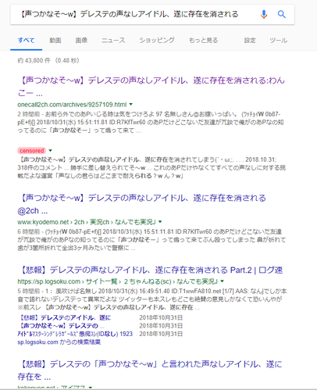Image resolution: width=317 pixels, height=390 pixels.
Task: Click the blue magnifier search icon
Action: [282, 14]
